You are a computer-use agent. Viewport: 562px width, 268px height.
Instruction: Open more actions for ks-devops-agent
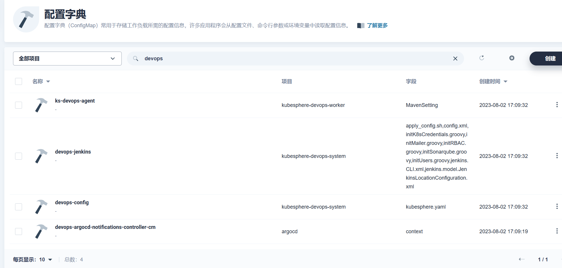click(x=557, y=105)
